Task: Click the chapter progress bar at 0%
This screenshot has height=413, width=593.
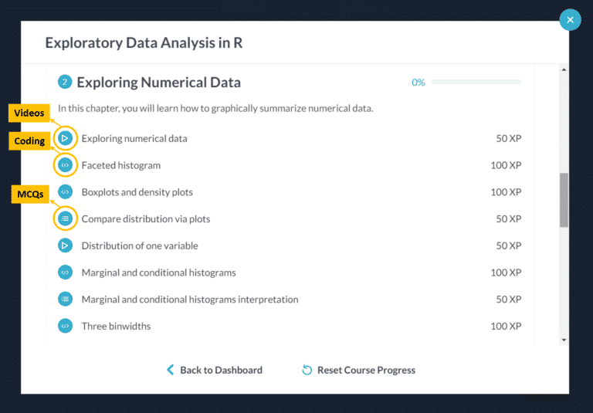Action: [x=476, y=82]
